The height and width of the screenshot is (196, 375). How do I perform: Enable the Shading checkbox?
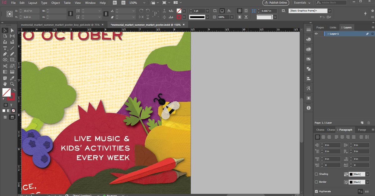[x=317, y=174]
